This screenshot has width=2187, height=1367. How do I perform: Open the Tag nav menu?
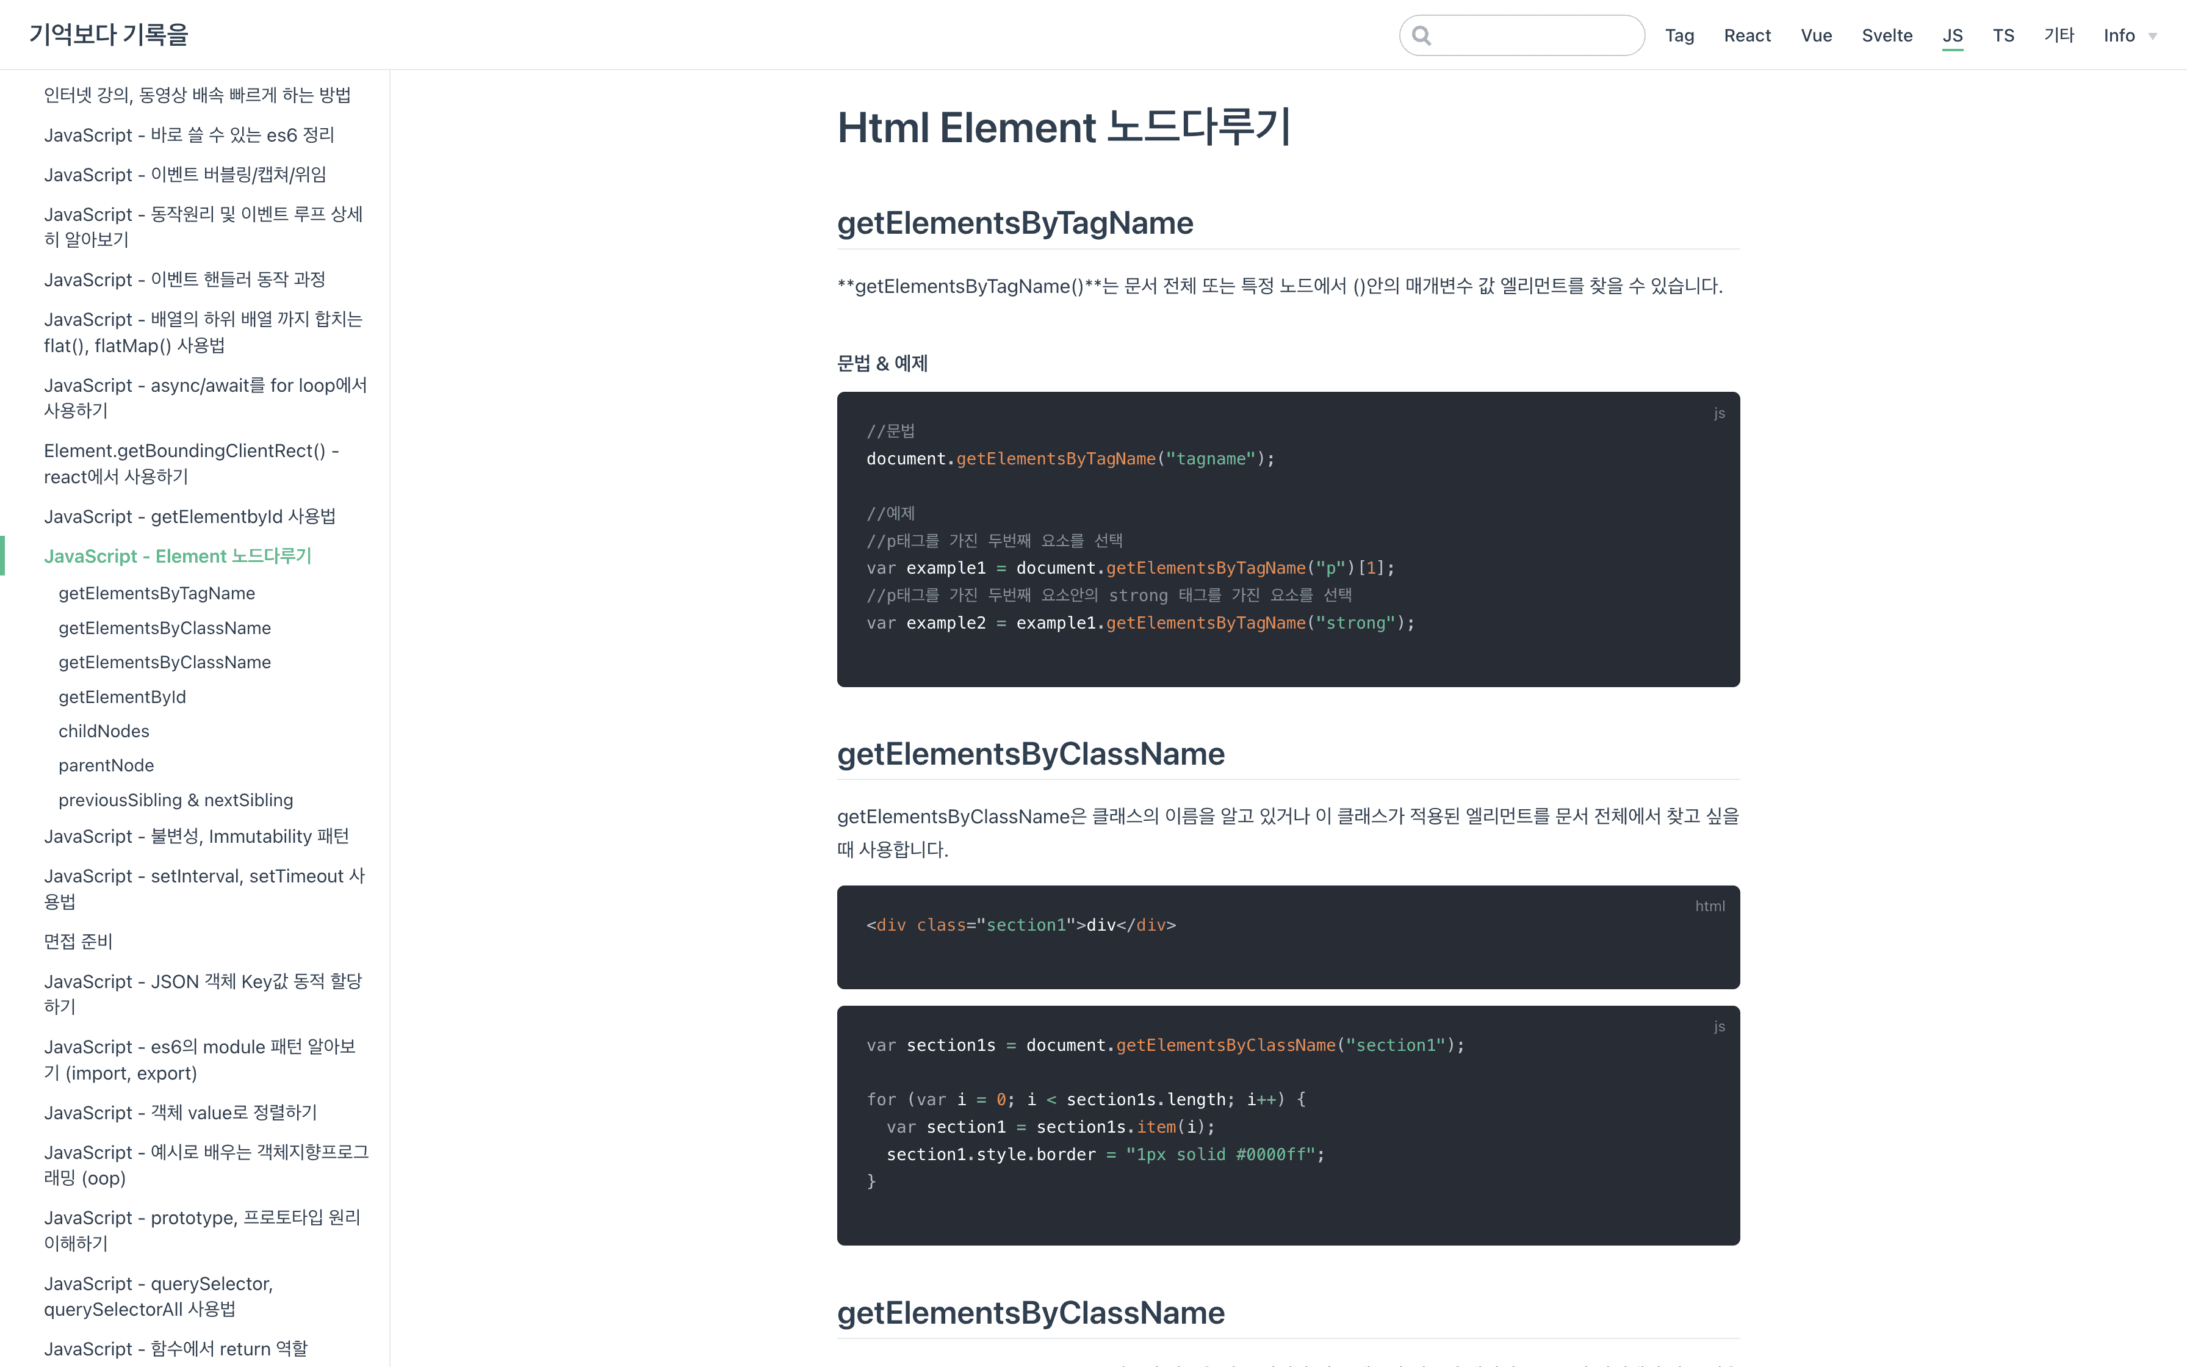(1679, 35)
